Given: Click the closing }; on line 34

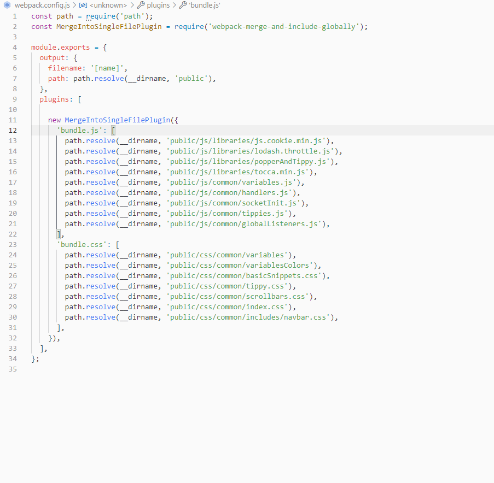Looking at the screenshot, I should point(35,359).
